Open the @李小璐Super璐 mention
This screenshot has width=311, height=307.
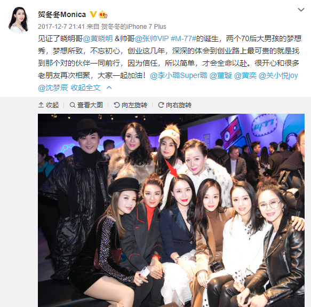(179, 76)
